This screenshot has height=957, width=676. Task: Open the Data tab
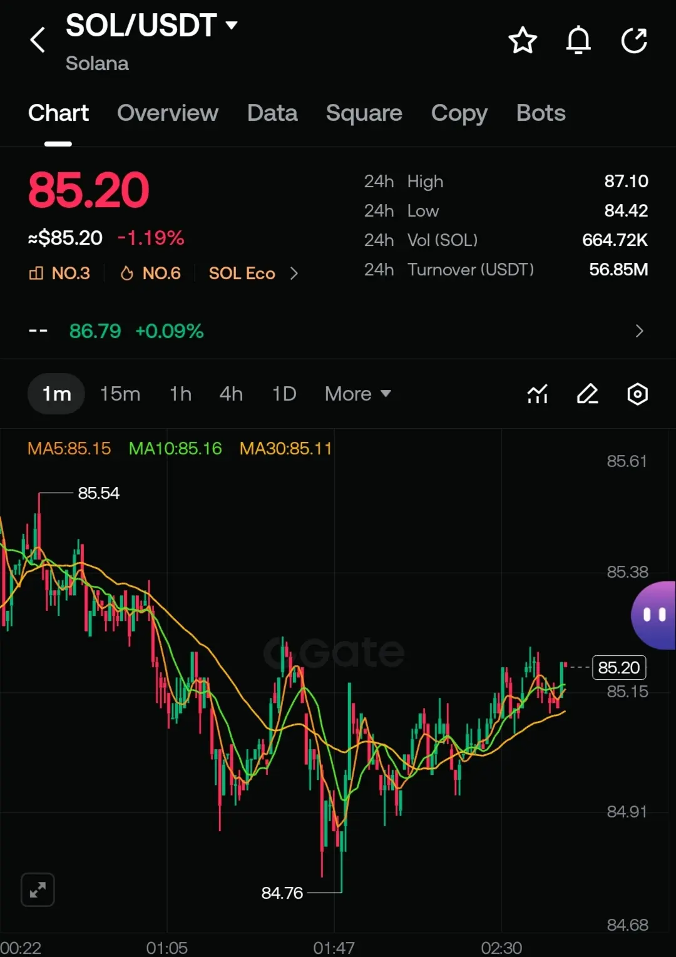pos(272,113)
